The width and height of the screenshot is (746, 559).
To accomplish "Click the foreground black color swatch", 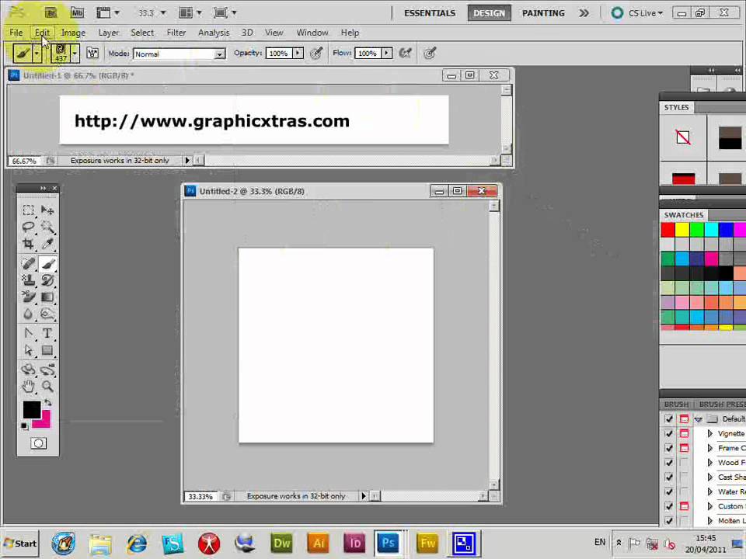I will (32, 410).
